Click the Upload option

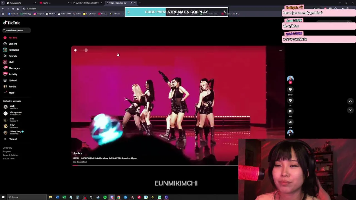[10, 80]
